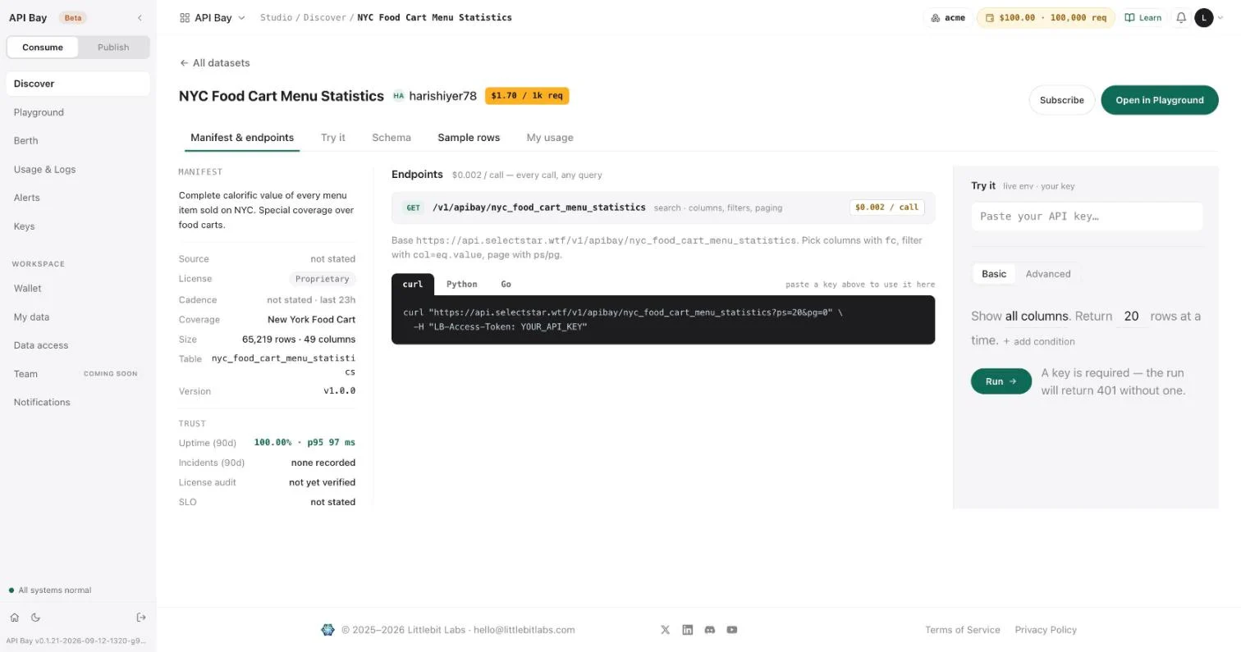
Task: Show the Python code sample
Action: click(461, 284)
